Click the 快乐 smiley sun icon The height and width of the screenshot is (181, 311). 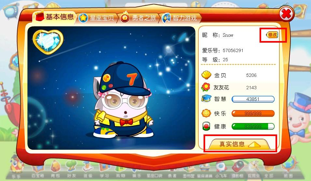[x=206, y=113]
